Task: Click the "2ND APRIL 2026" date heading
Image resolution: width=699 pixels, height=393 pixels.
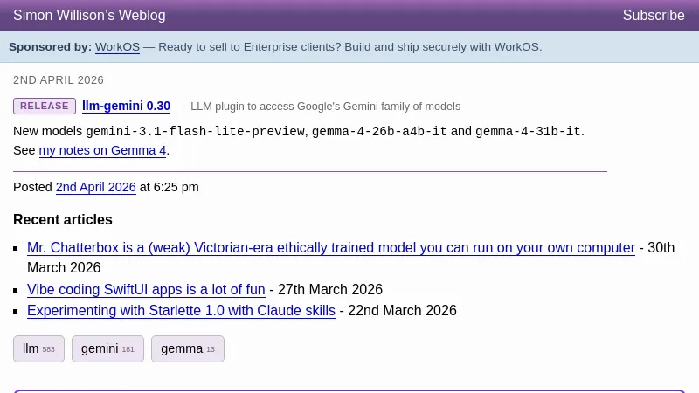Action: [59, 80]
